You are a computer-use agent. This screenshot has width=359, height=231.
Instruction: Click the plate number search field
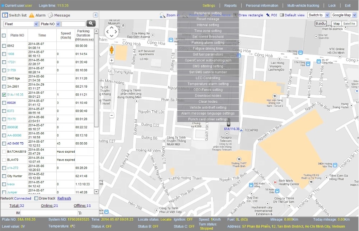click(73, 24)
